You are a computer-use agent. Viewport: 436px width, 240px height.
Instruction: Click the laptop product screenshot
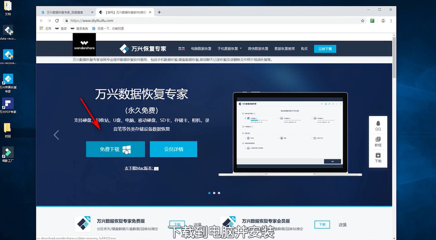(290, 134)
